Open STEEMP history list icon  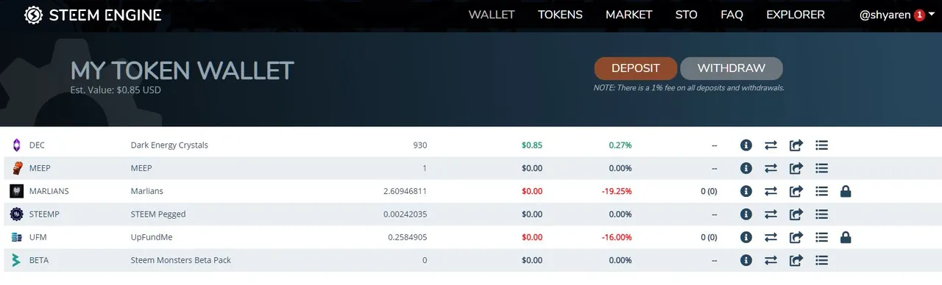(x=822, y=214)
